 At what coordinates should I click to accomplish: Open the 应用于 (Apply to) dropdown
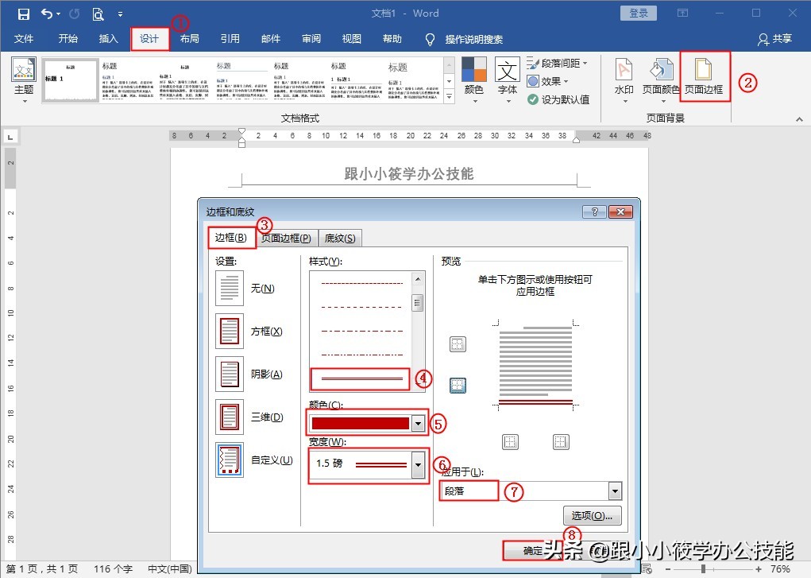[616, 491]
